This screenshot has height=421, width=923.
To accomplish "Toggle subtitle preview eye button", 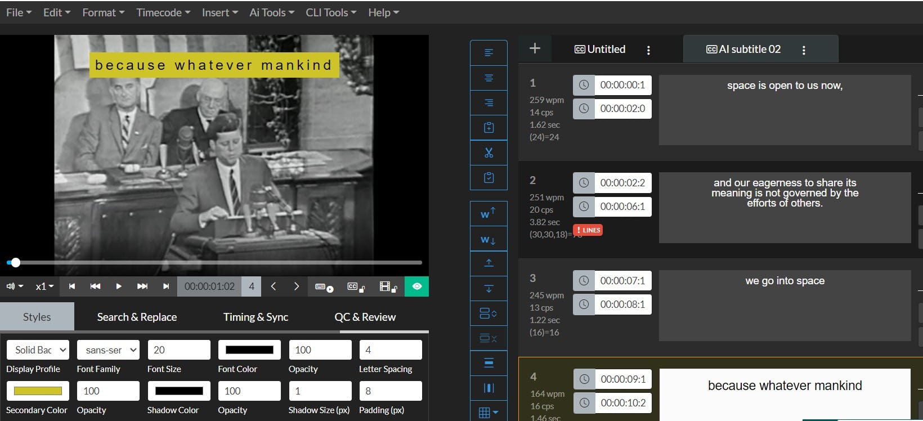I will (x=417, y=286).
